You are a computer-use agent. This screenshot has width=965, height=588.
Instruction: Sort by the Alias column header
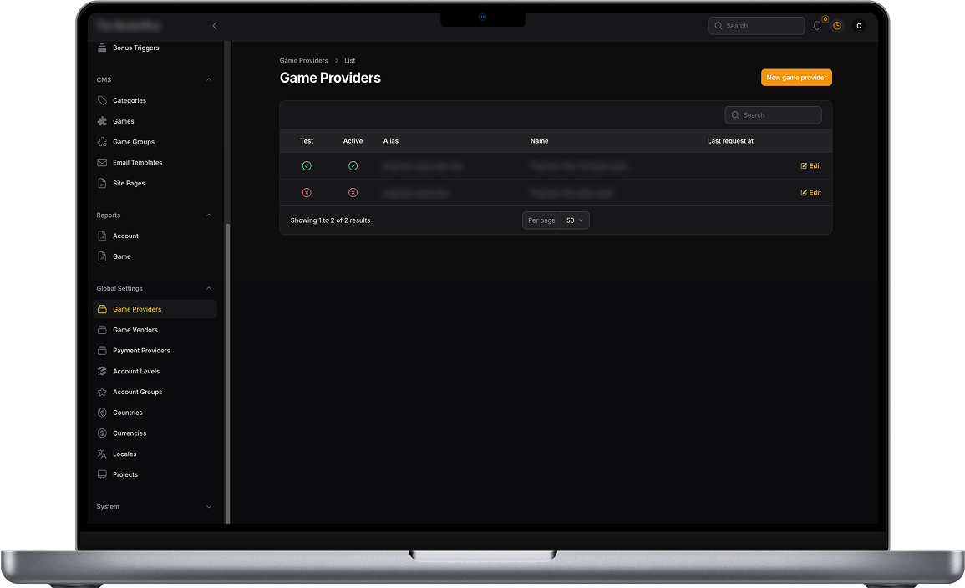pyautogui.click(x=391, y=141)
